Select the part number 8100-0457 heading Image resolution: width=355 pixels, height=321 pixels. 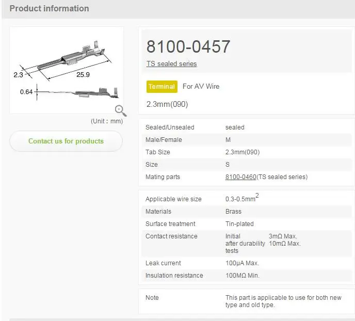188,46
